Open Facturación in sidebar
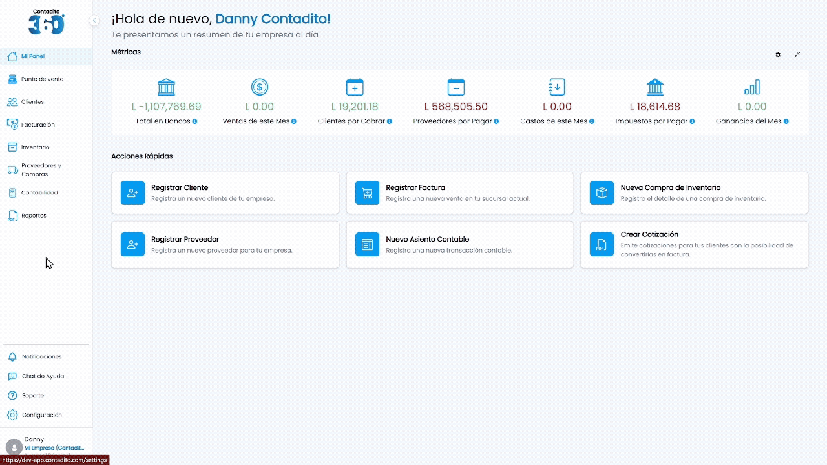Image resolution: width=827 pixels, height=465 pixels. coord(46,125)
